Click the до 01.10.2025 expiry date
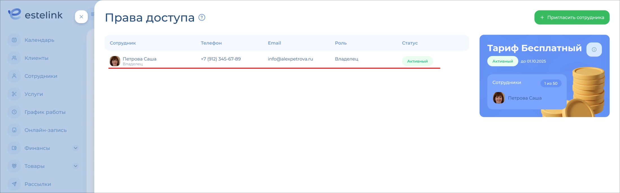620x193 pixels. tap(533, 61)
